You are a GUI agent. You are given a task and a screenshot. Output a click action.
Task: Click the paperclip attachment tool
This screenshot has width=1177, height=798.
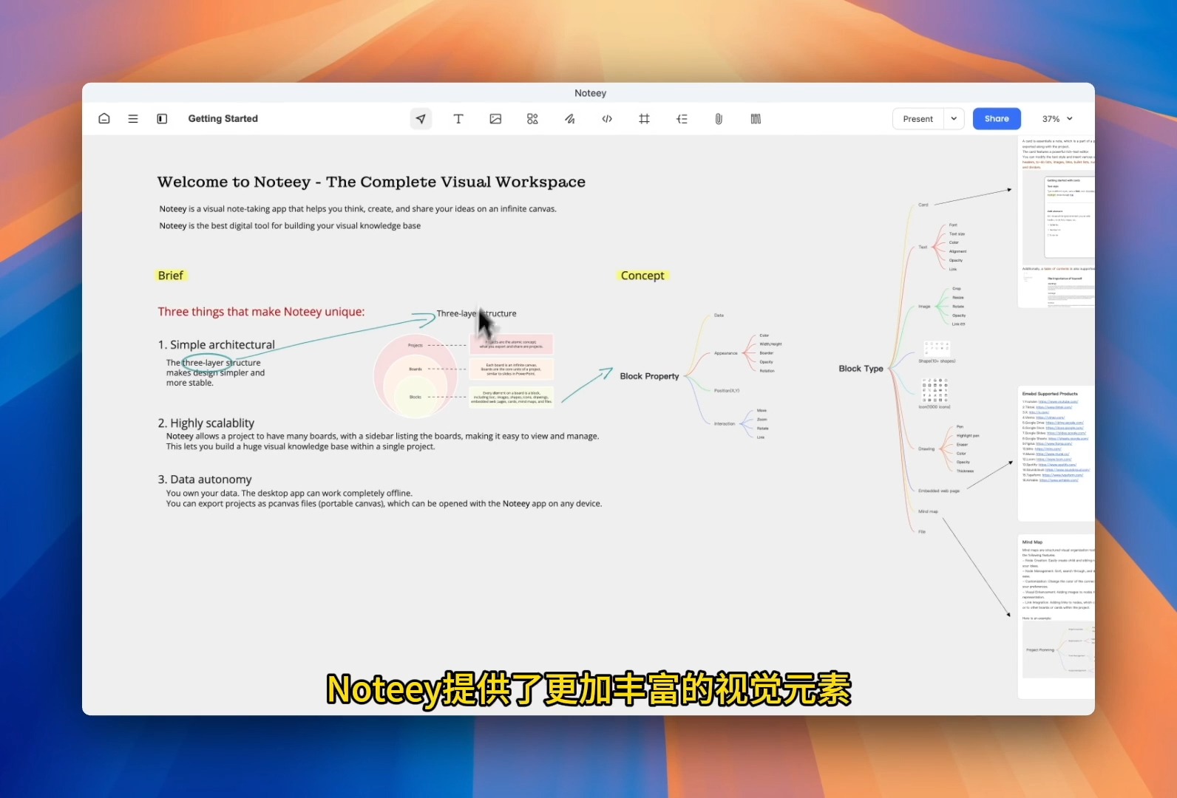[719, 118]
